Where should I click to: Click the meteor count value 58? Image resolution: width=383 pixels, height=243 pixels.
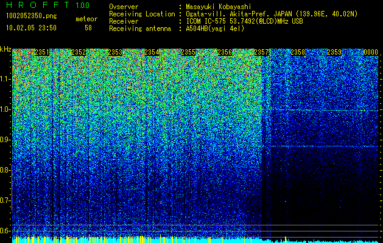pyautogui.click(x=88, y=28)
